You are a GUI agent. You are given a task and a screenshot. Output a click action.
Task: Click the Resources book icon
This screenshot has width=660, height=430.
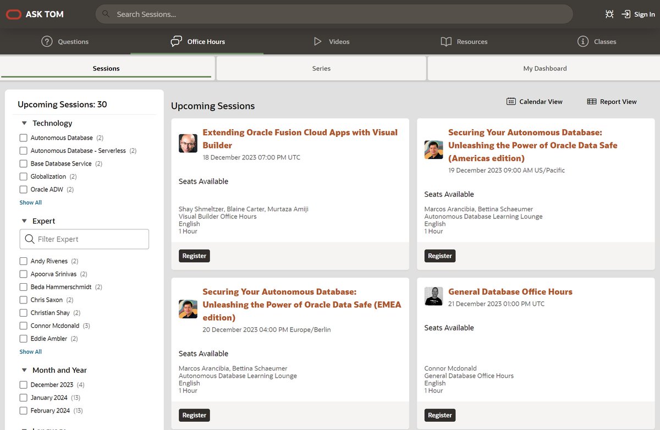pos(446,41)
